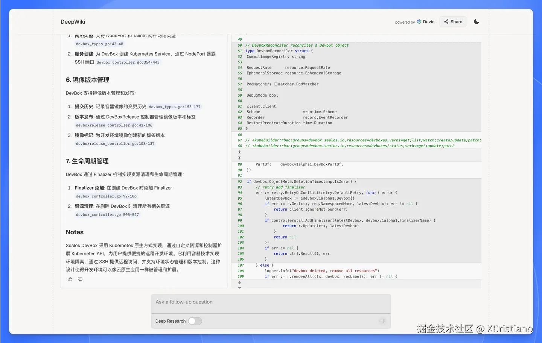
Task: Click the 提交历史 list item text
Action: (110, 107)
